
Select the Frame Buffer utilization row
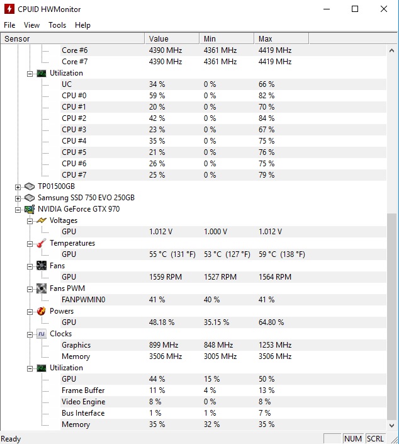tap(223, 390)
